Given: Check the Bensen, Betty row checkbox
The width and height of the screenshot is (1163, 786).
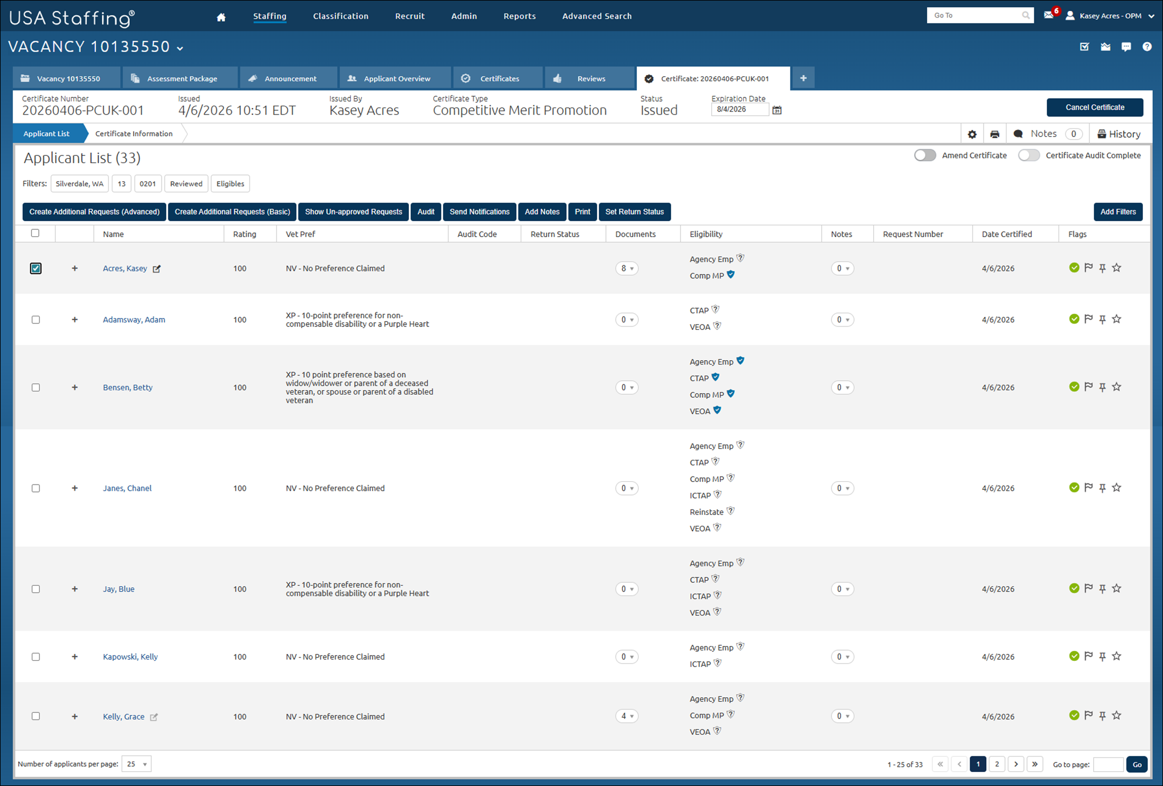Looking at the screenshot, I should point(35,388).
